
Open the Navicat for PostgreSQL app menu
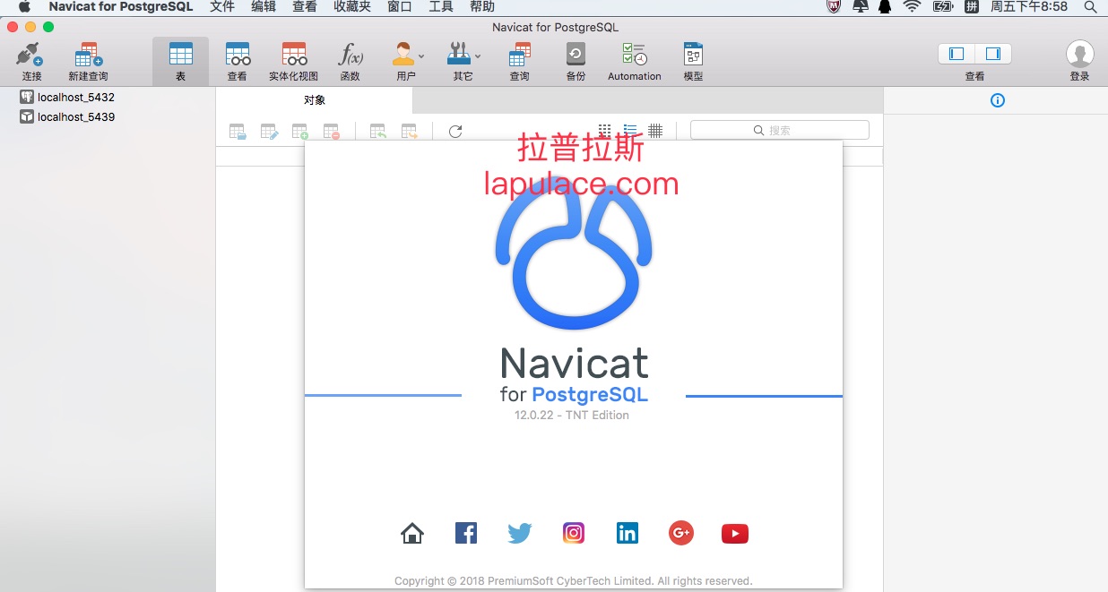[121, 7]
